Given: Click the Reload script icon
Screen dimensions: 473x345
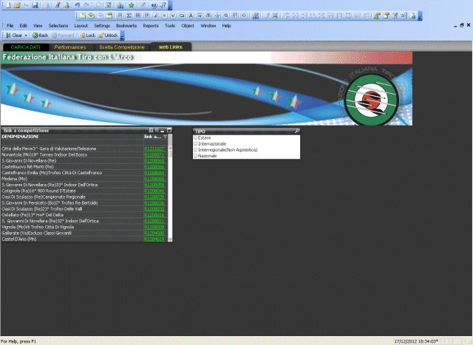Looking at the screenshot, I should pos(66,5).
